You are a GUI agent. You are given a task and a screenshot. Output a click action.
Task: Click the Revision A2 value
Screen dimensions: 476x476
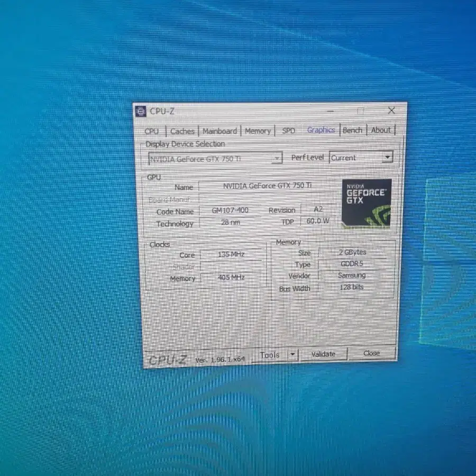click(x=318, y=209)
